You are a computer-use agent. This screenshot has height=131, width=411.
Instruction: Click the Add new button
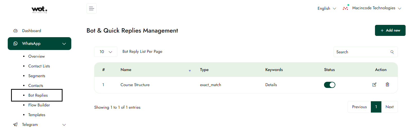[390, 31]
